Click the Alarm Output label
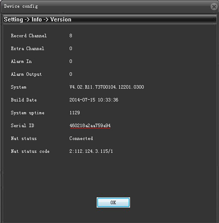The width and height of the screenshot is (219, 223). coord(26,74)
